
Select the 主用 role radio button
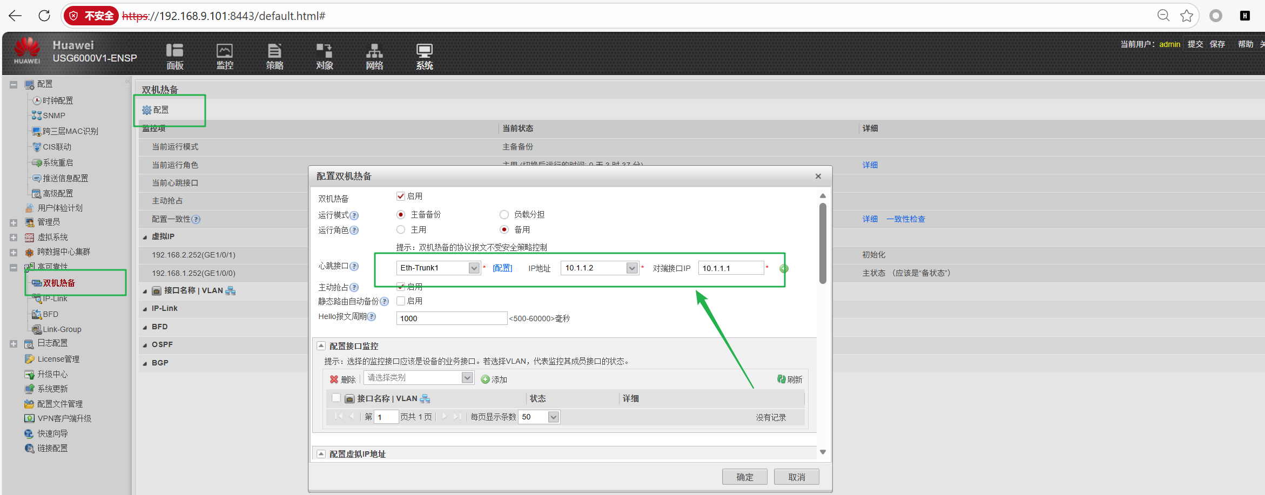(x=401, y=230)
